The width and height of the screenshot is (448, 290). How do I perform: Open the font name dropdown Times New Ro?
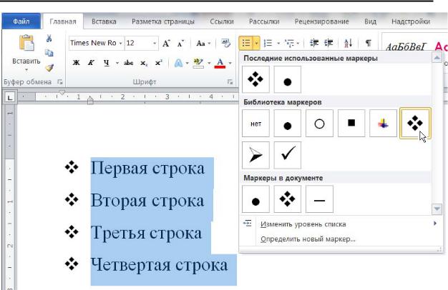pos(120,44)
